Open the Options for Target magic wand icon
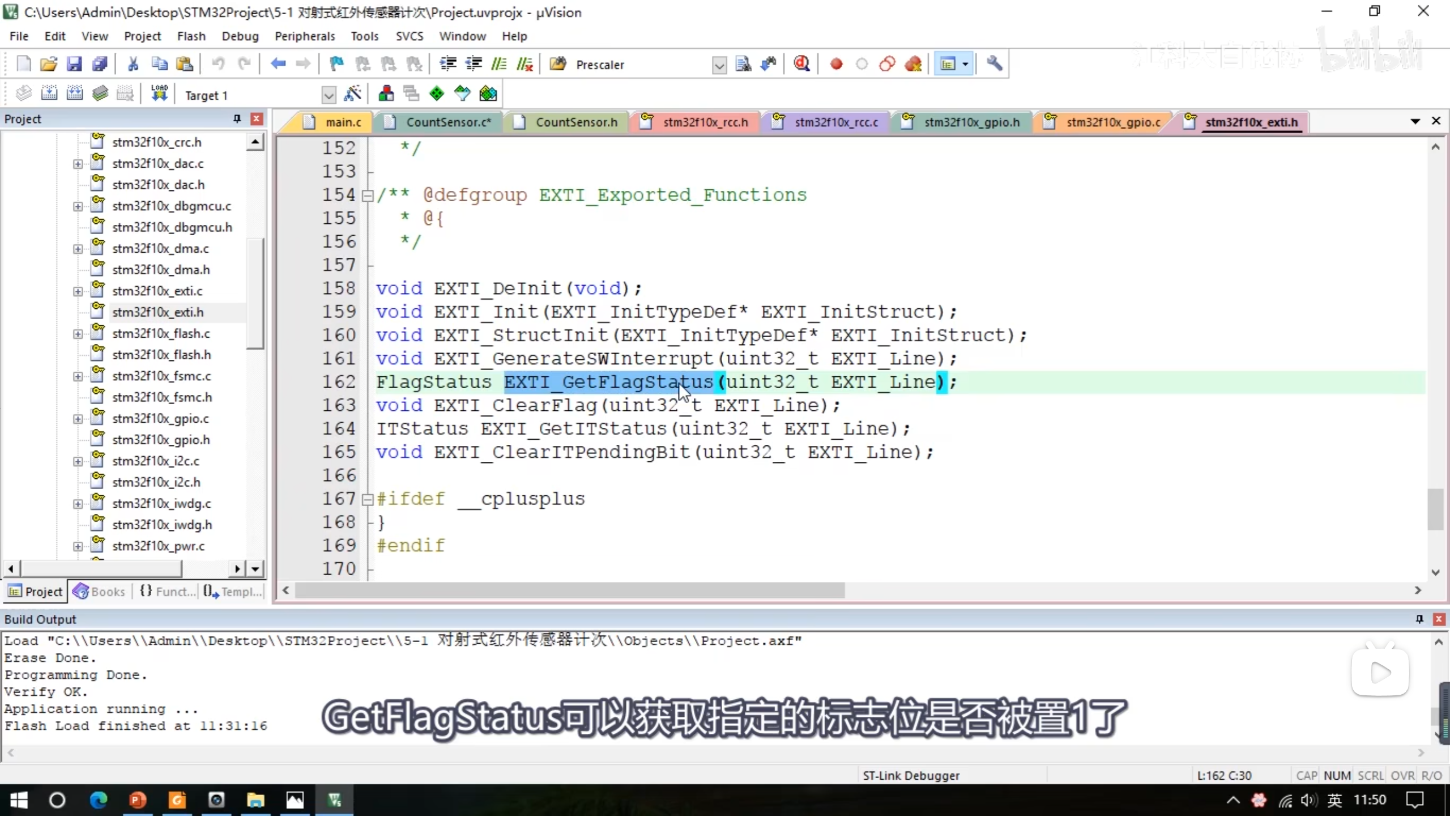Viewport: 1450px width, 816px height. click(352, 93)
